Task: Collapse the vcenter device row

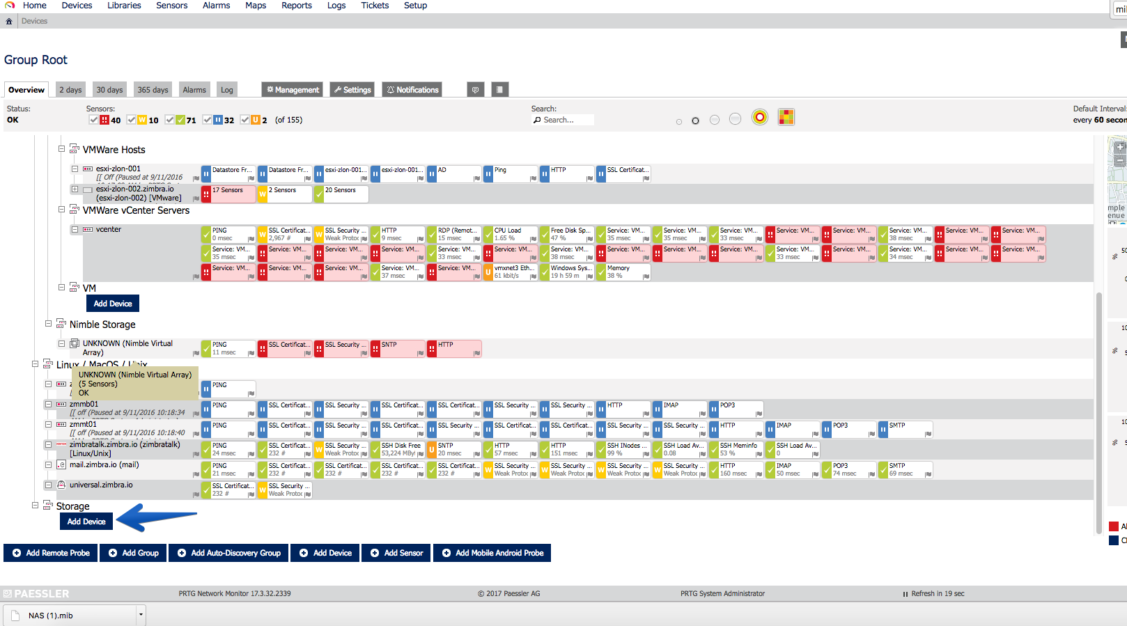Action: click(x=75, y=229)
